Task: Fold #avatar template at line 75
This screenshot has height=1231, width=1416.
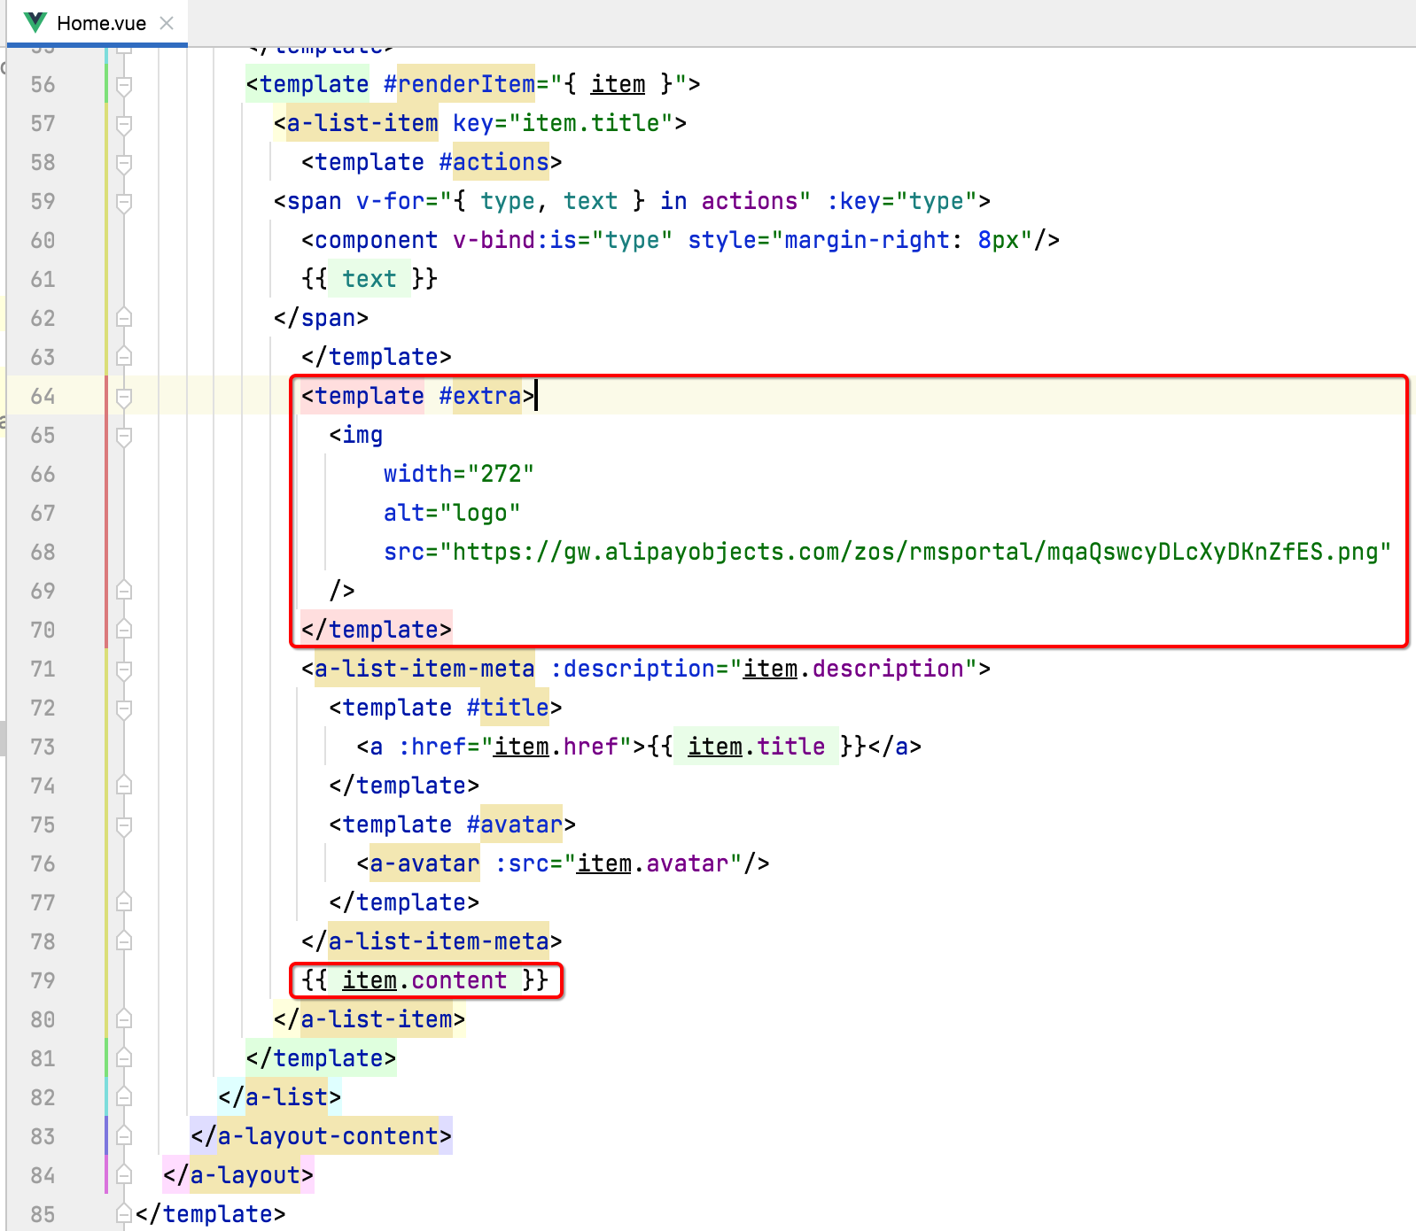Action: click(x=124, y=825)
